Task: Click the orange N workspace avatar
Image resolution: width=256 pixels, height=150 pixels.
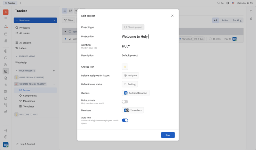Action: click(x=6, y=12)
